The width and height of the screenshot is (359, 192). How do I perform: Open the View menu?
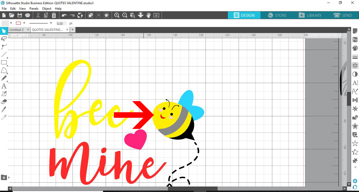(22, 9)
